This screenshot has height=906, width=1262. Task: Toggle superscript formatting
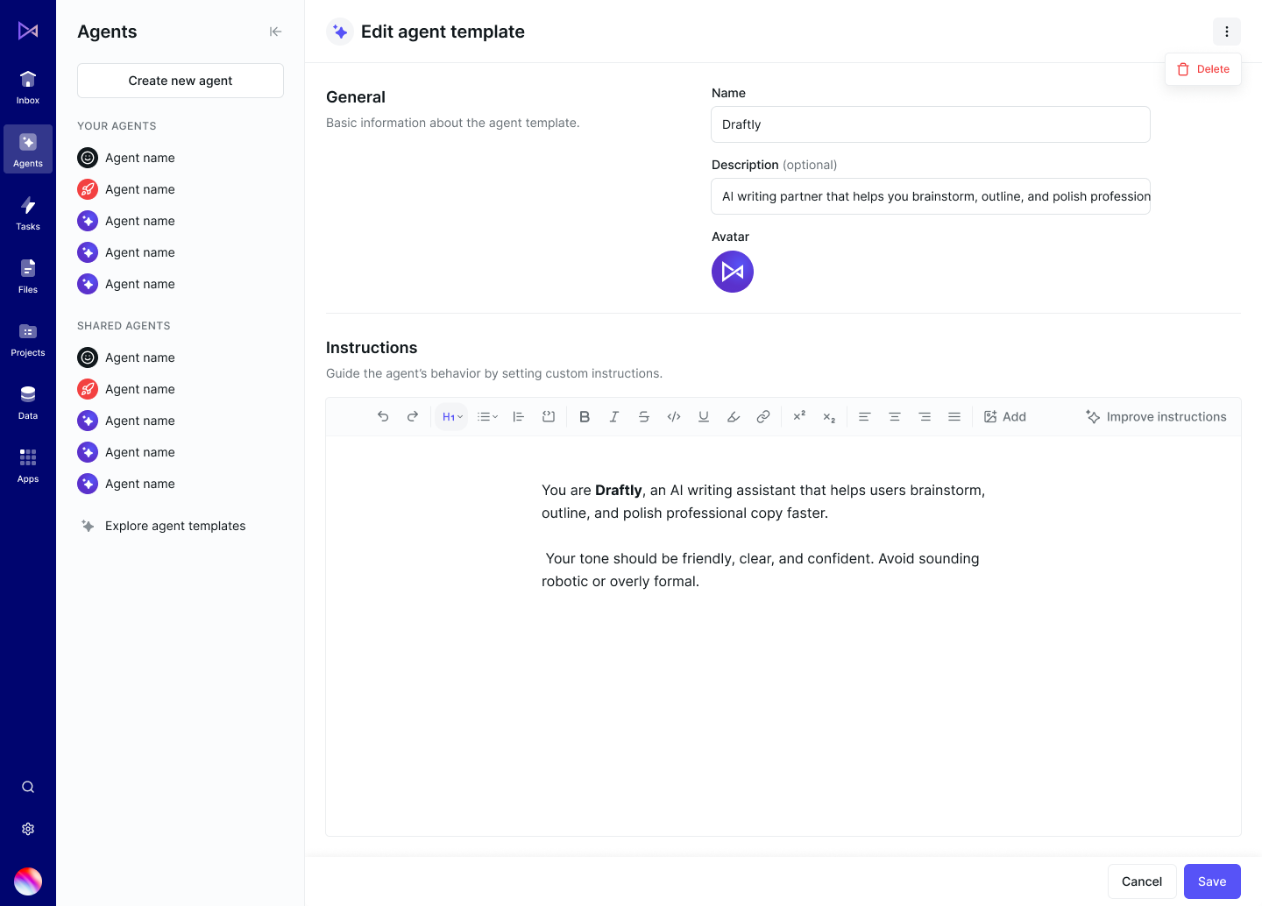[799, 417]
